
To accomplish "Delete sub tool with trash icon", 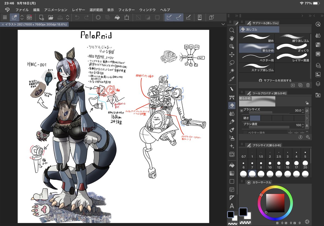I will (308, 85).
